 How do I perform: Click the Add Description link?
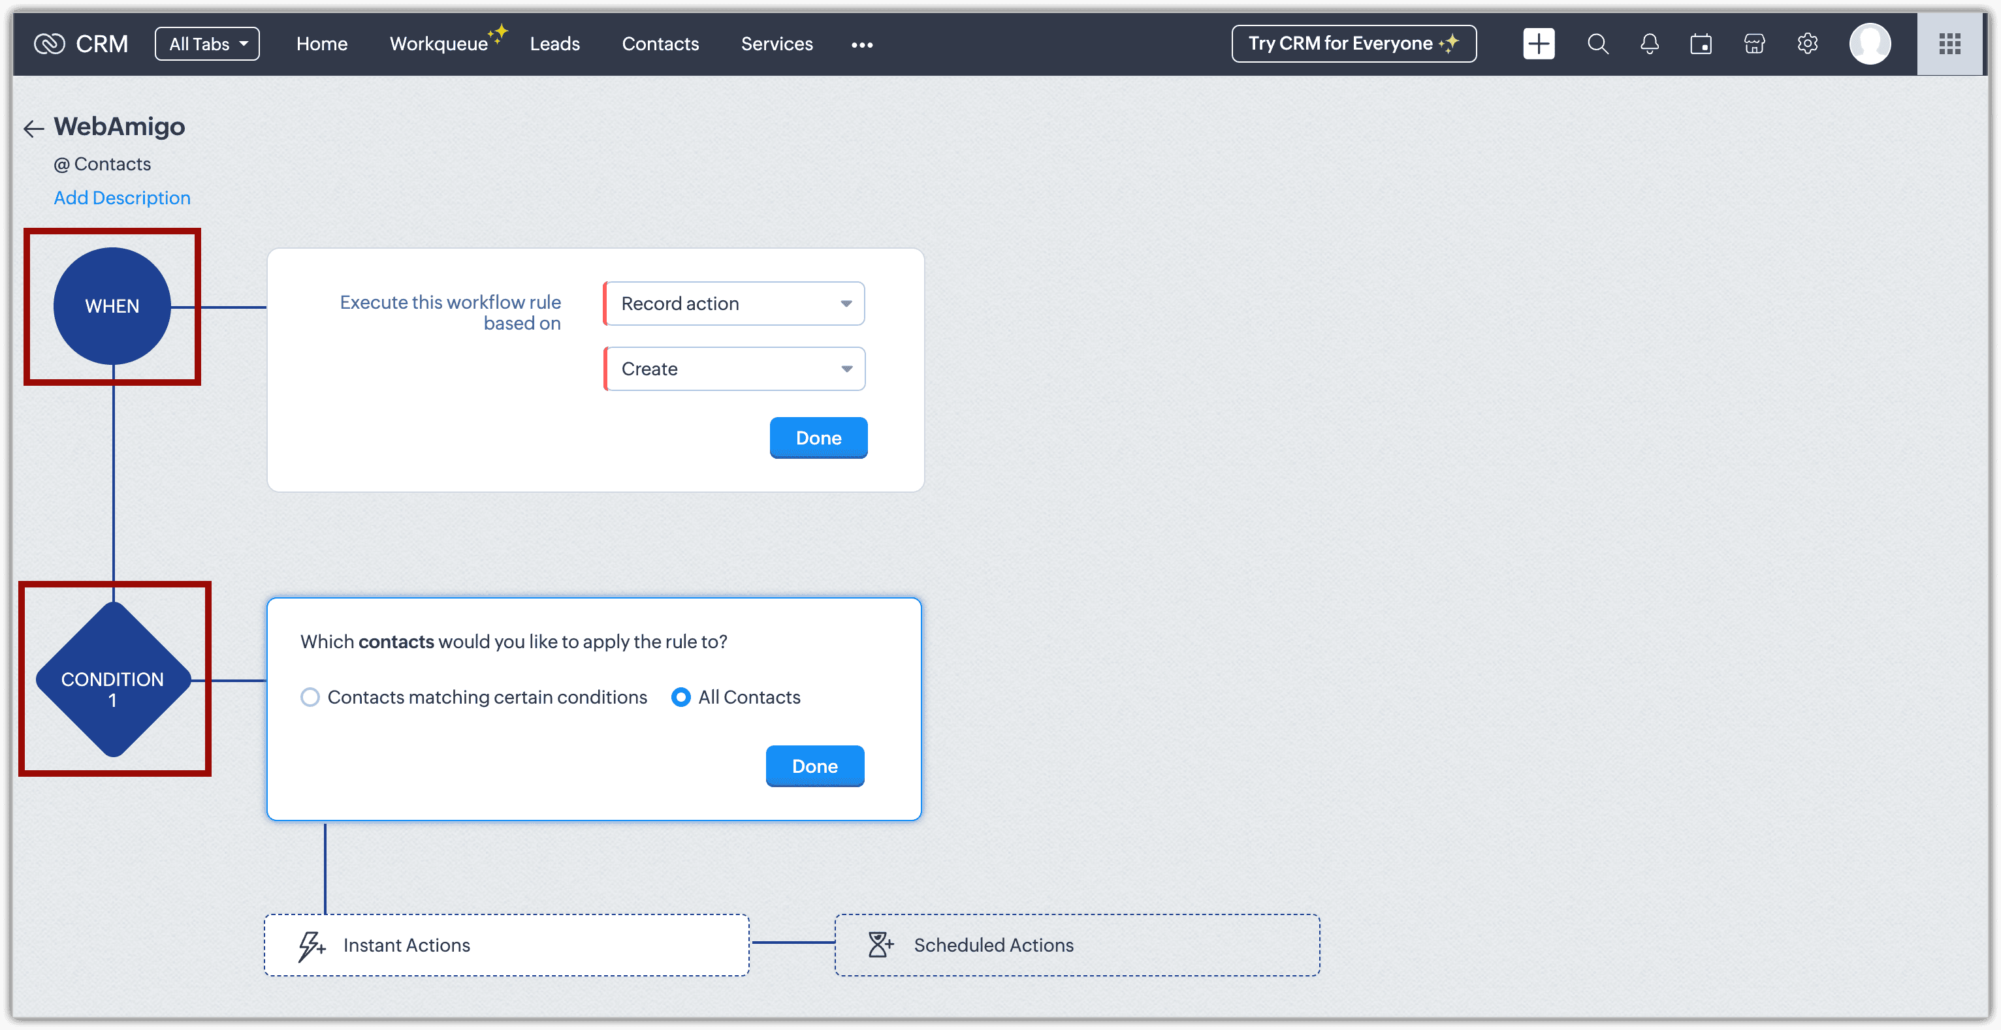tap(122, 198)
